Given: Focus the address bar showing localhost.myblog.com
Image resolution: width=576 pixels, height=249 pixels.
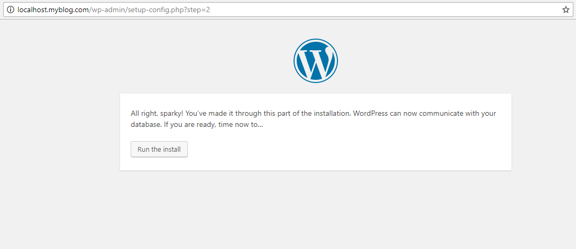Looking at the screenshot, I should click(x=288, y=10).
